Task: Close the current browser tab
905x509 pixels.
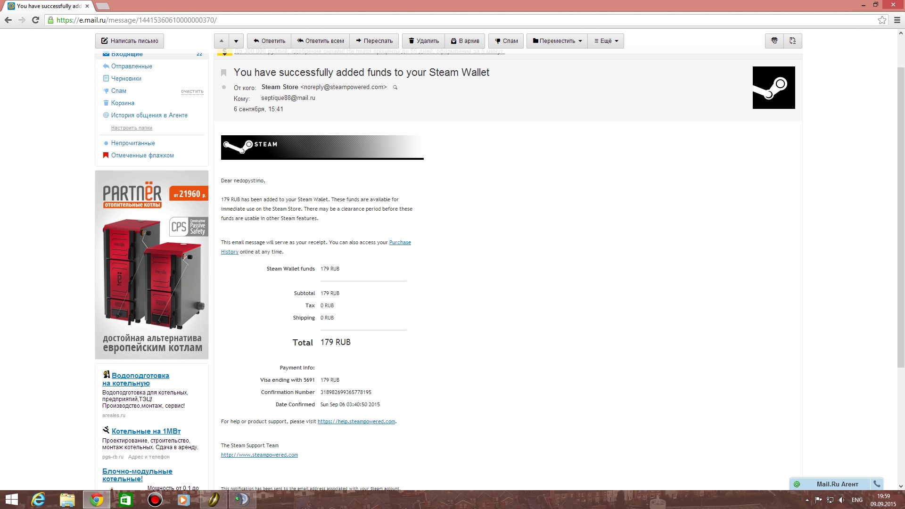Action: coord(87,6)
